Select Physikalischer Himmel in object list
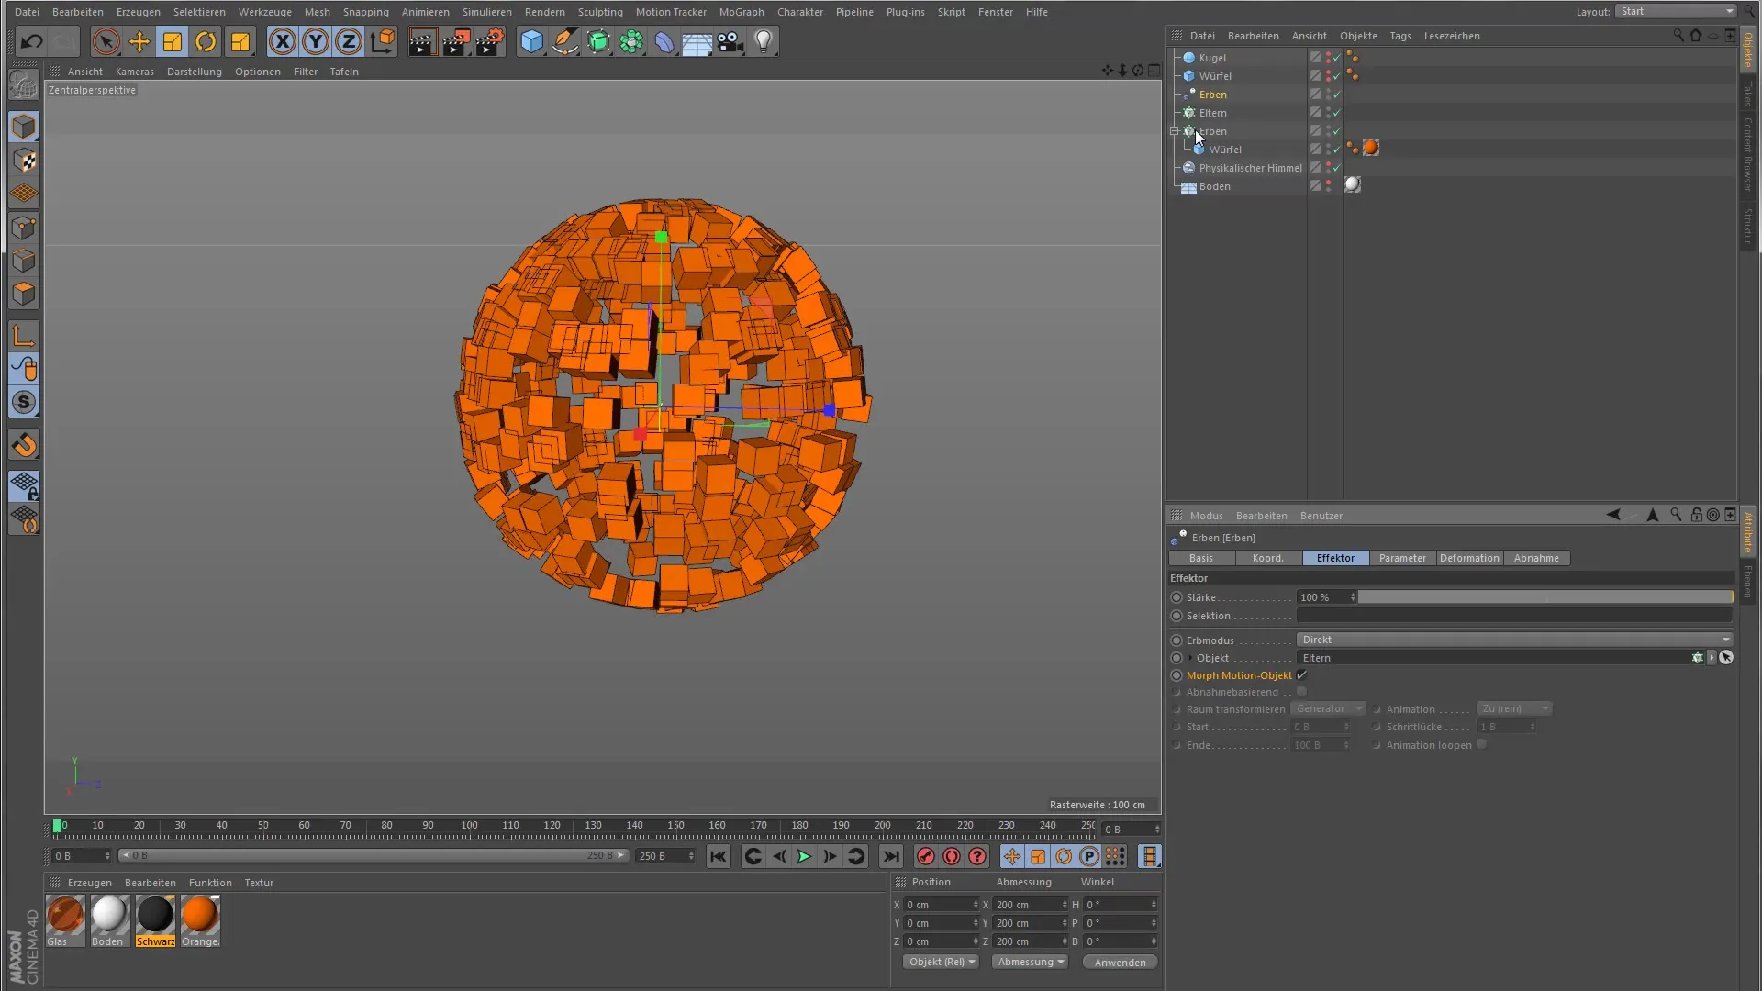Screen dimensions: 1762x991 tap(1250, 168)
